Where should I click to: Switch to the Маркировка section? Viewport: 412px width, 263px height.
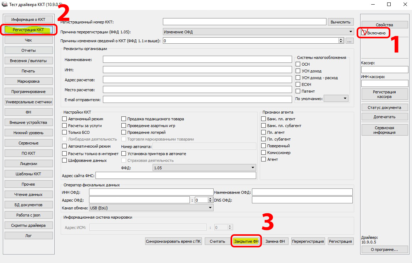click(28, 81)
